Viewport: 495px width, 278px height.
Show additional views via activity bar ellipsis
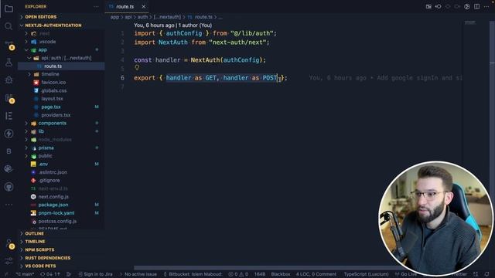(9, 205)
